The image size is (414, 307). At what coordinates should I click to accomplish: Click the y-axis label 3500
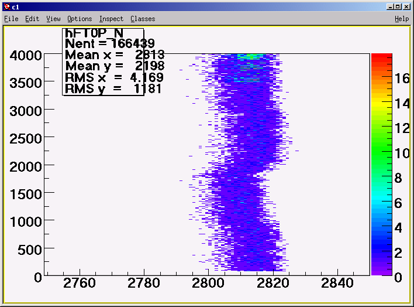(26, 83)
